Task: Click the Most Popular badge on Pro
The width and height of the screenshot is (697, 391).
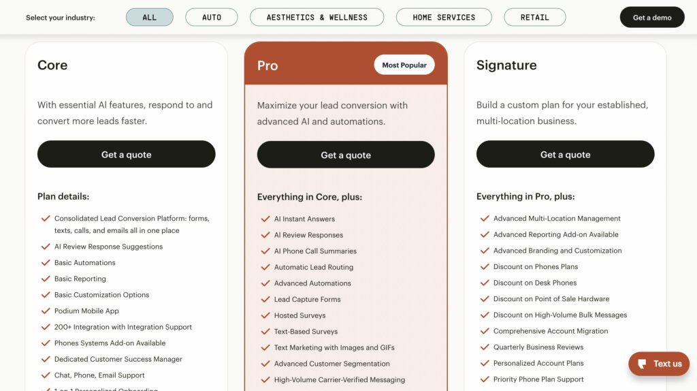Action: click(x=404, y=65)
